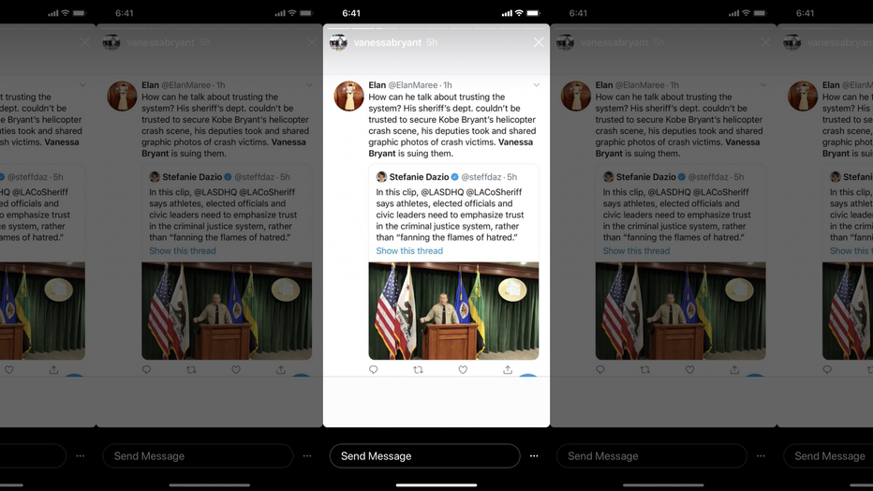Tap the blue verified badge next to Stefanie Dazio in active story

pyautogui.click(x=455, y=177)
